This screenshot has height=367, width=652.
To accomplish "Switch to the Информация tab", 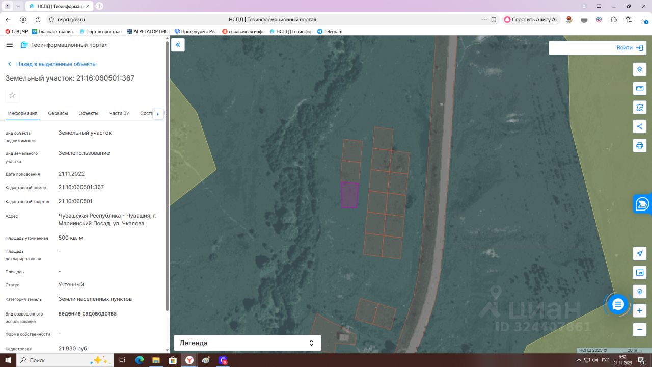I will 23,113.
